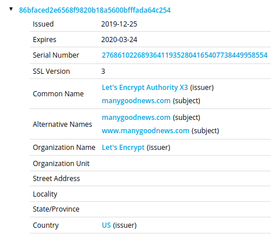Click the Locality row label

pos(45,194)
